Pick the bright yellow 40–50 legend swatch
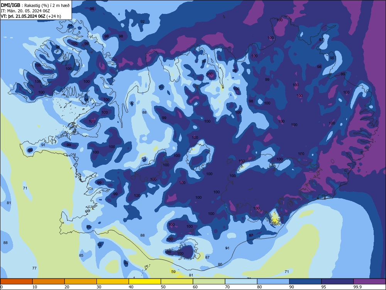 [145, 281]
